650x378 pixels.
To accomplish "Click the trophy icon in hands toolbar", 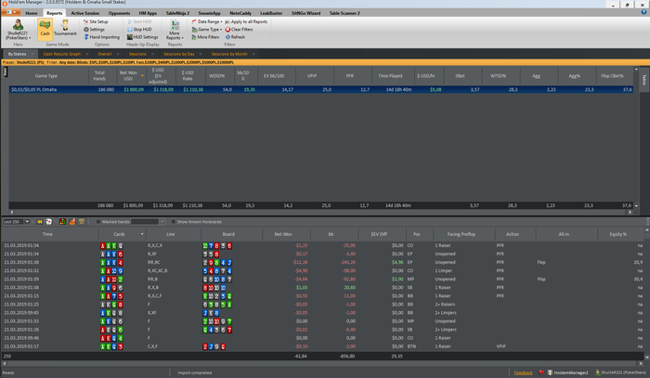I will pos(82,222).
